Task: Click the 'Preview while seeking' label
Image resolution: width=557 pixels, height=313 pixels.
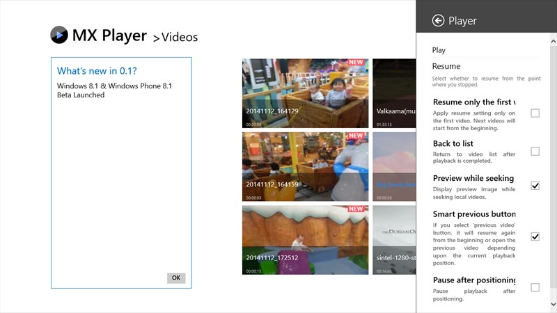Action: pyautogui.click(x=473, y=178)
